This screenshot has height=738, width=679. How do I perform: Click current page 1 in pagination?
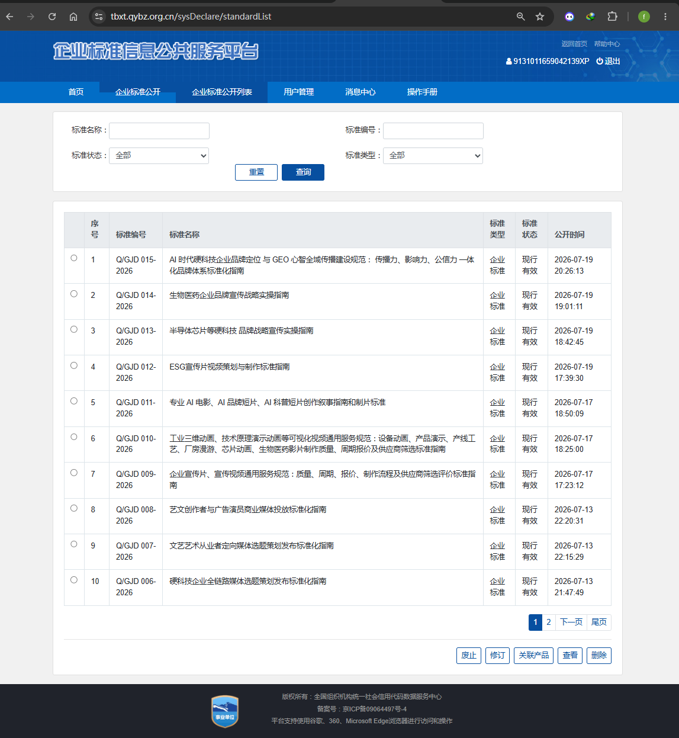(x=535, y=623)
